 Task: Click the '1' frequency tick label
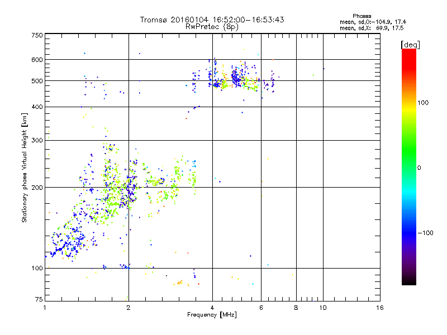(x=45, y=308)
